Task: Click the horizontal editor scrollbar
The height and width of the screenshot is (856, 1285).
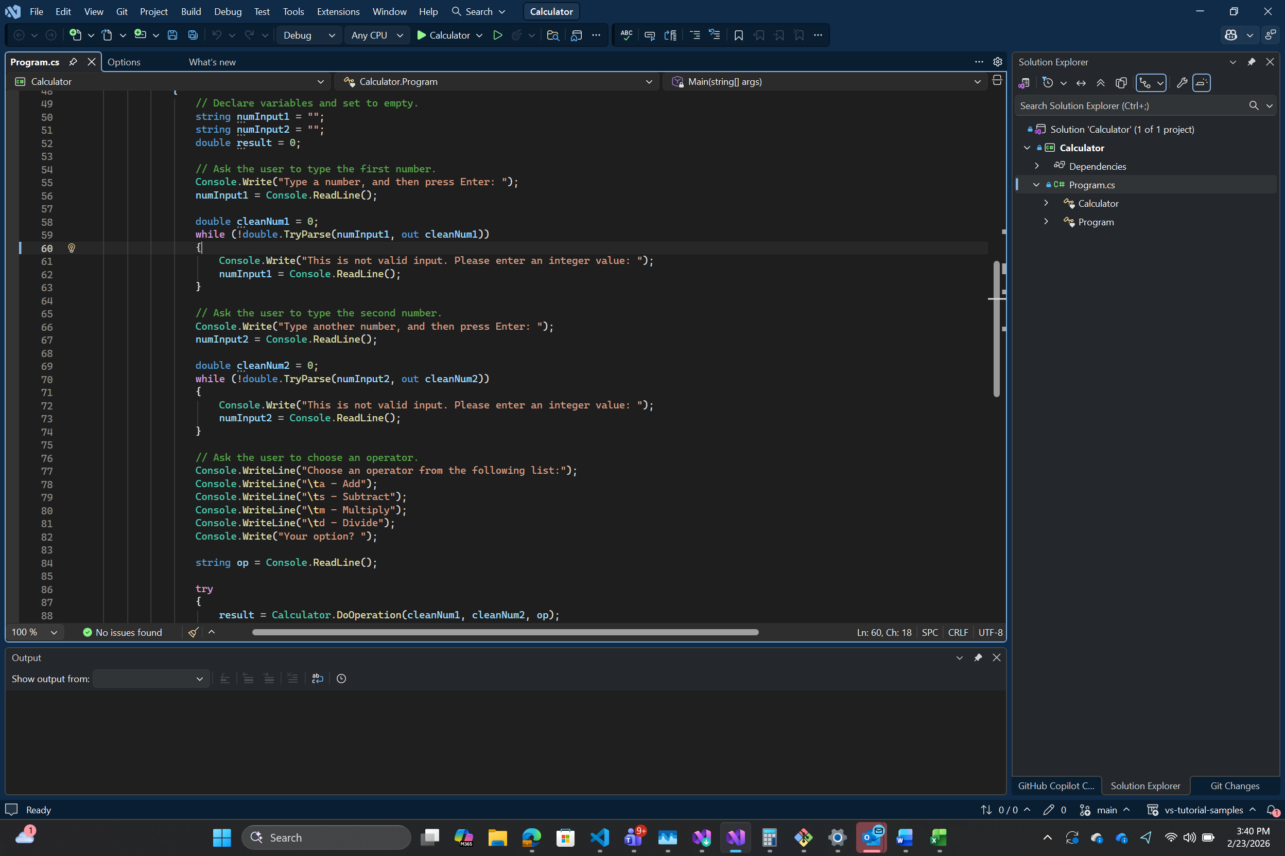Action: [505, 632]
